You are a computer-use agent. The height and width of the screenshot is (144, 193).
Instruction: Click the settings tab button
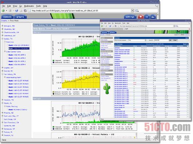(130, 17)
